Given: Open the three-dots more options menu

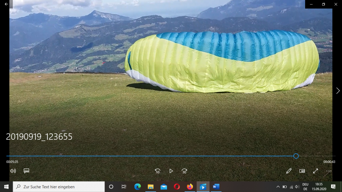Looking at the screenshot, I should coord(329,171).
